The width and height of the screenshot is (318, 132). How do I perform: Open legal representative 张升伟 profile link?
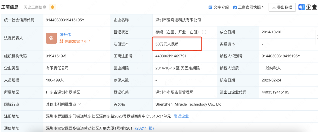[x=65, y=35]
